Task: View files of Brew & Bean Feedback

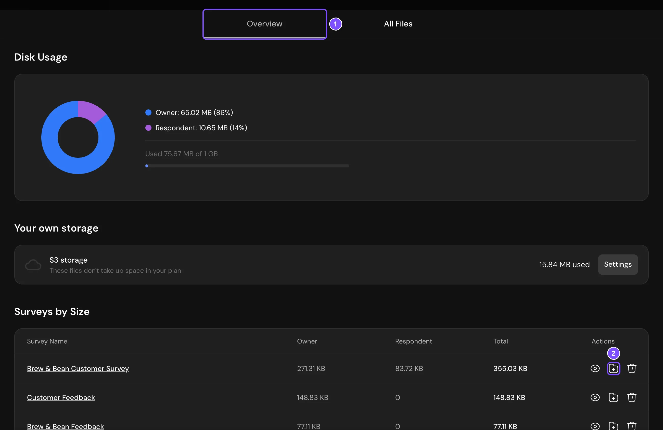Action: [x=595, y=426]
